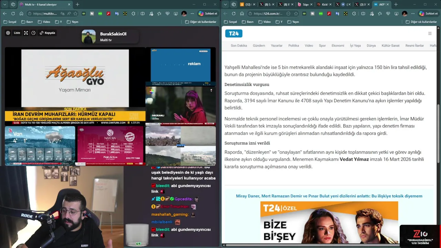Favorite the Multi tv page with star

tap(75, 13)
